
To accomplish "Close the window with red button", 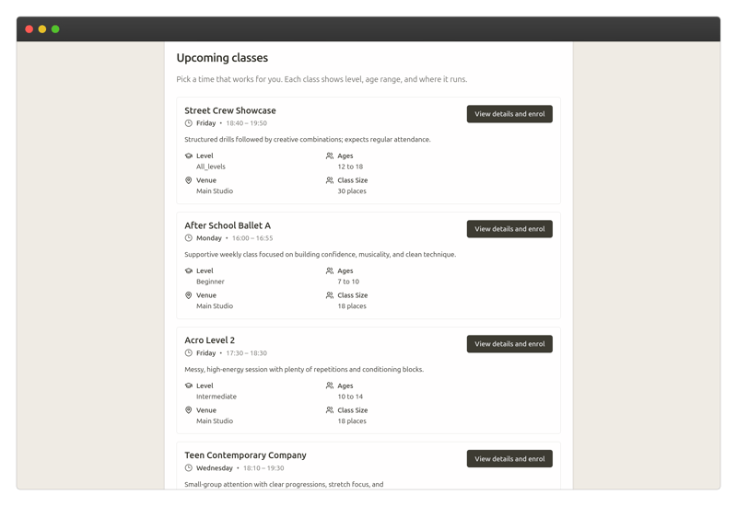I will (x=29, y=29).
